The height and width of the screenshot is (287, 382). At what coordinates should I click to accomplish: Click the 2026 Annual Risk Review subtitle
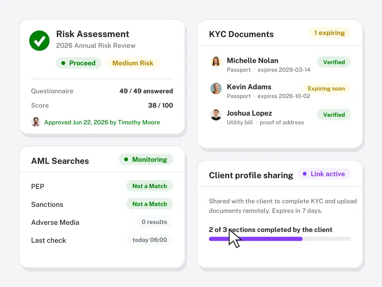pyautogui.click(x=96, y=45)
